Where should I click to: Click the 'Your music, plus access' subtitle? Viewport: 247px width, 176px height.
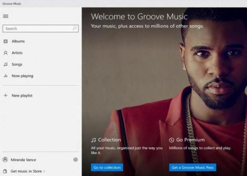[x=147, y=26]
